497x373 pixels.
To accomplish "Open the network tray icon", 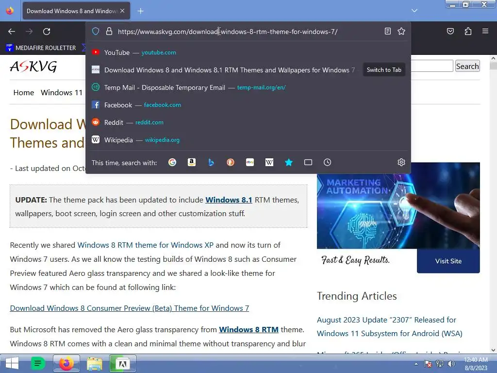I will click(439, 364).
